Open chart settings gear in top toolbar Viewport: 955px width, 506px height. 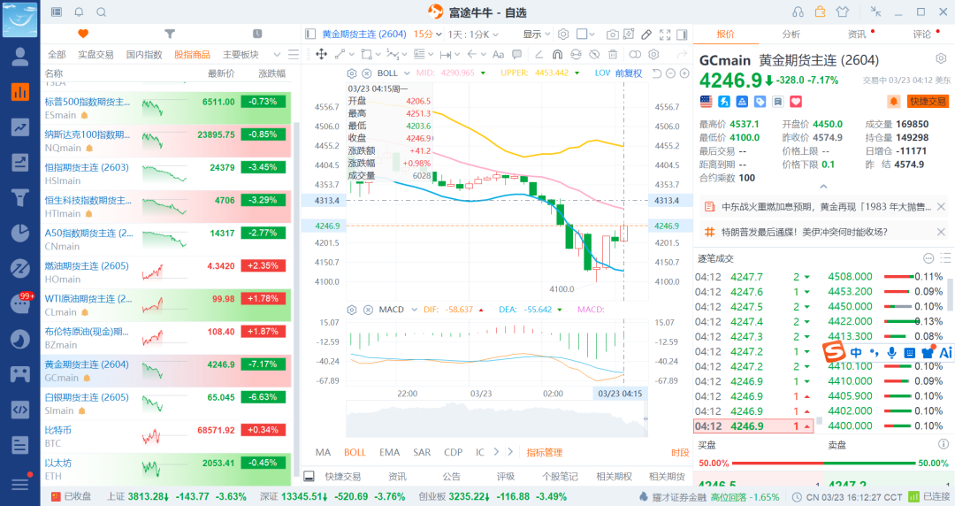(563, 34)
